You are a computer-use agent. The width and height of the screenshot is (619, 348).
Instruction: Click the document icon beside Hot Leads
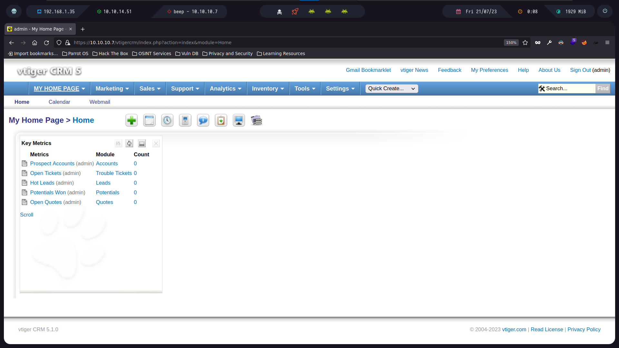point(25,183)
